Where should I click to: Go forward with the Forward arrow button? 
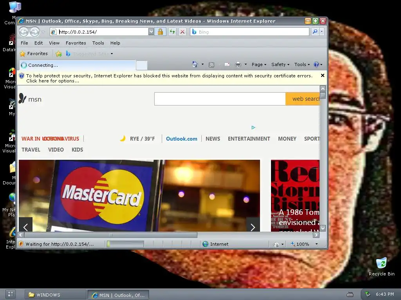point(34,32)
